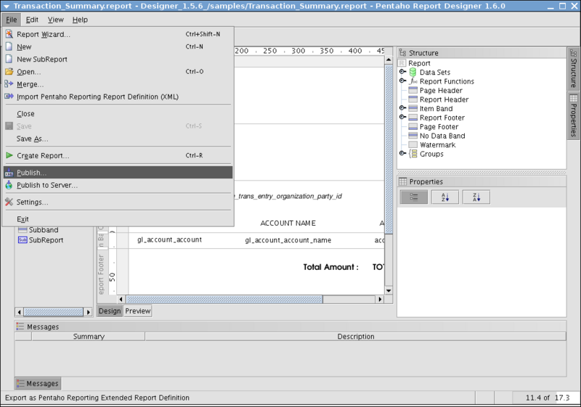Select the gl_account_account field
The width and height of the screenshot is (581, 407).
[x=170, y=239]
